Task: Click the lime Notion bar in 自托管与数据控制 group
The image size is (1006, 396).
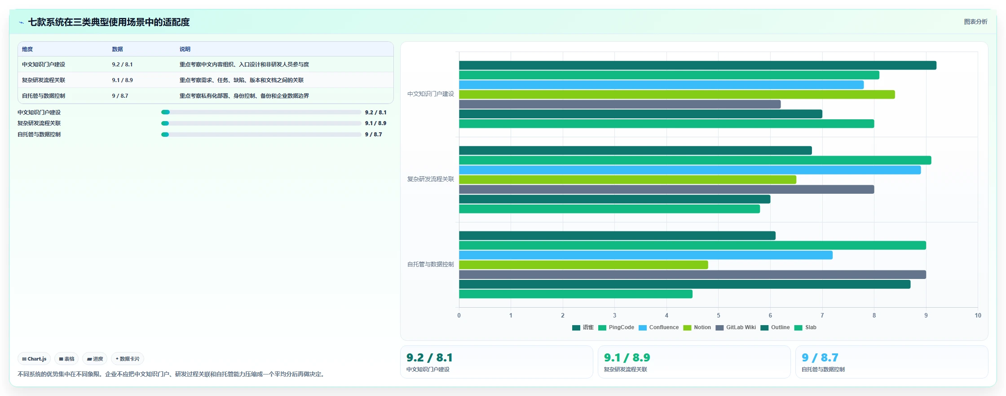Action: 583,265
